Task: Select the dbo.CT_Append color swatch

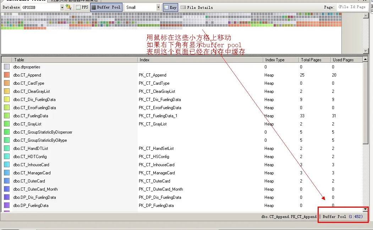Action: (x=7, y=75)
